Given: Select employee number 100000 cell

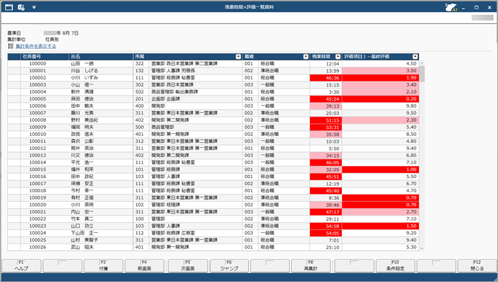Looking at the screenshot, I should [x=44, y=63].
